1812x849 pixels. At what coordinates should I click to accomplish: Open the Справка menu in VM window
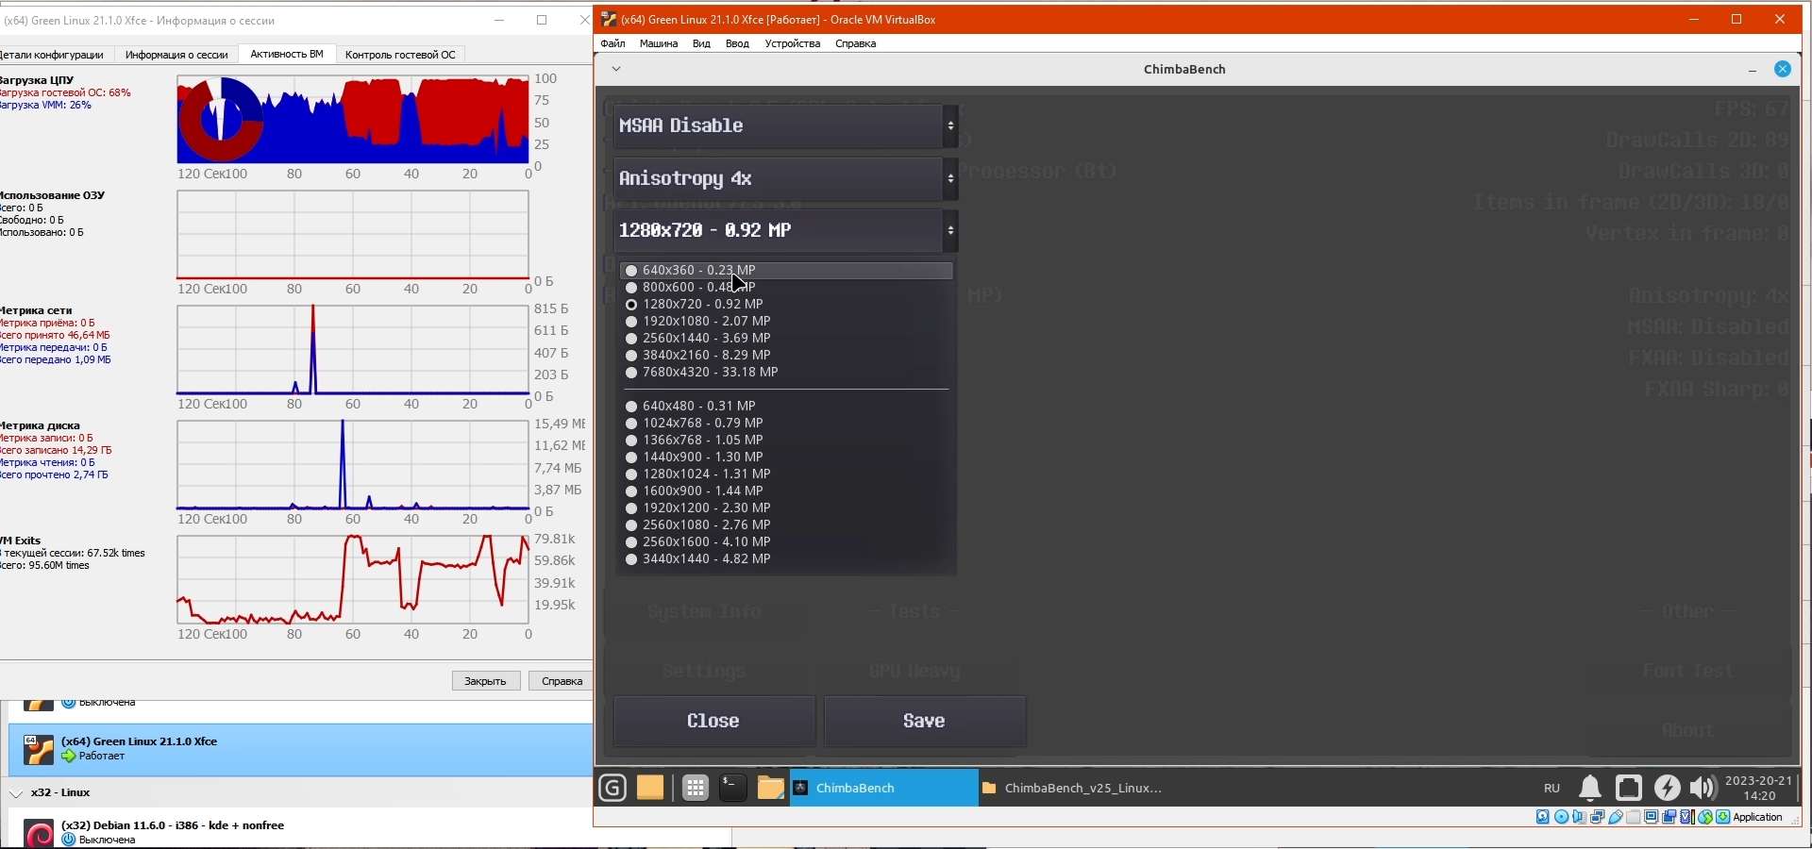click(855, 43)
